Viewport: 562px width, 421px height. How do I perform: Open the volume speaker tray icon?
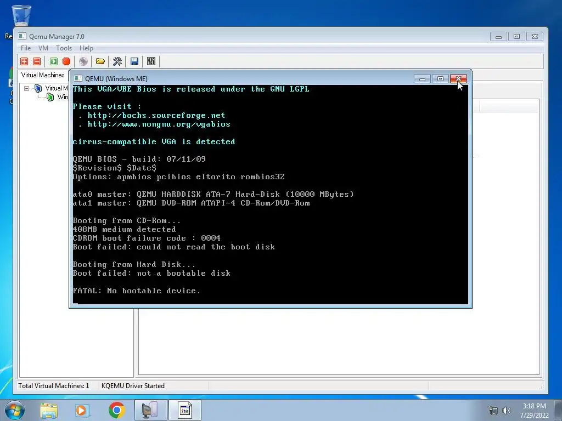point(507,411)
